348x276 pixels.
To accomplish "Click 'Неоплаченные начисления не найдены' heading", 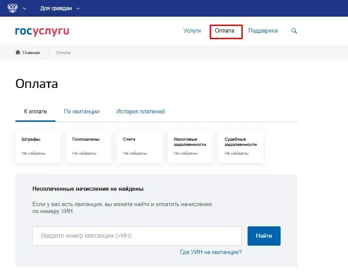I will (x=88, y=189).
